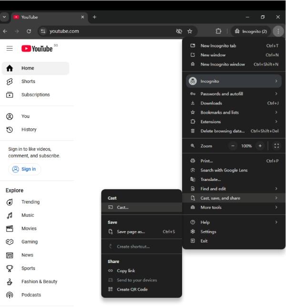Close the YouTube tab

(82, 17)
